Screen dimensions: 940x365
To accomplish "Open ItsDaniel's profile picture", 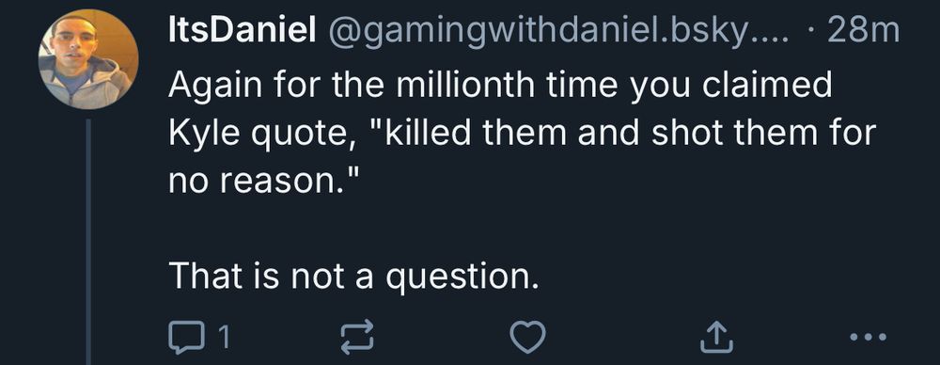I will tap(88, 59).
